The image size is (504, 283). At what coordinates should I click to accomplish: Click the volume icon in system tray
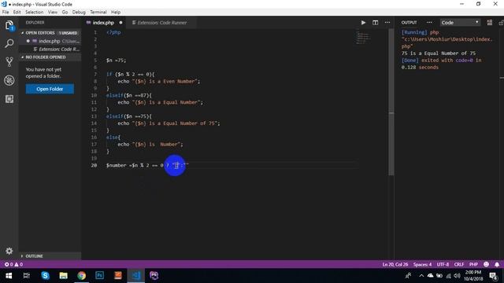tap(457, 276)
